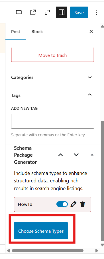Image resolution: width=104 pixels, height=259 pixels.
Task: Switch to the Block tab
Action: [x=37, y=31]
